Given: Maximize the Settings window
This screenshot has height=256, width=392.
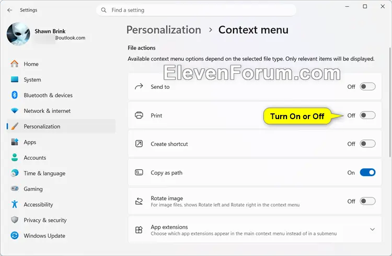Looking at the screenshot, I should click(365, 6).
